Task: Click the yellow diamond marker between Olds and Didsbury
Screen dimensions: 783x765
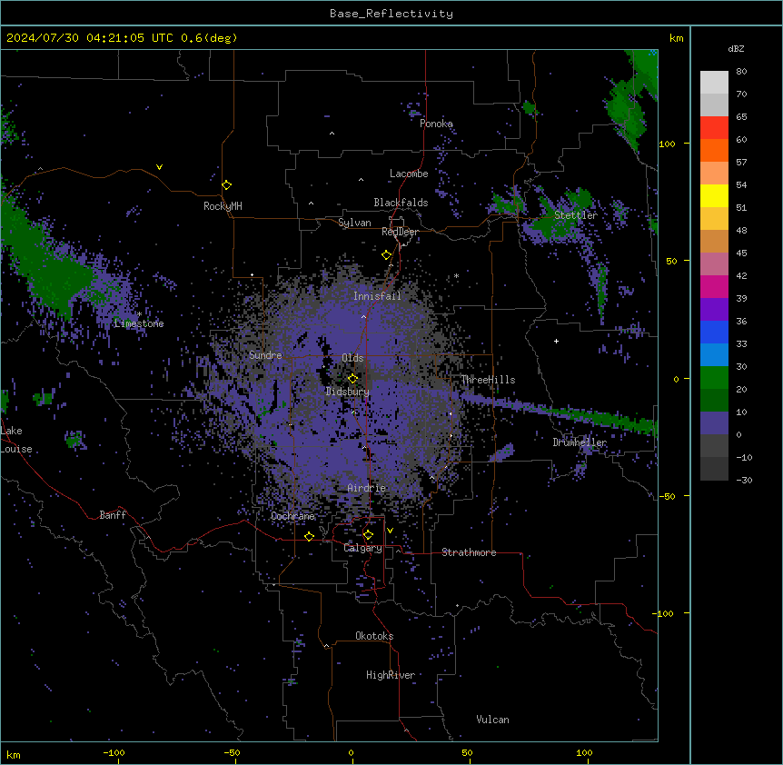Action: [352, 379]
